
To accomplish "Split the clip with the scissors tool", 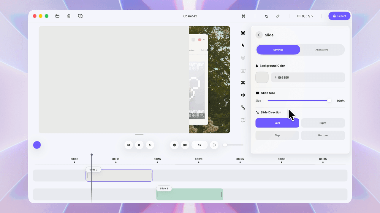I will [185, 145].
